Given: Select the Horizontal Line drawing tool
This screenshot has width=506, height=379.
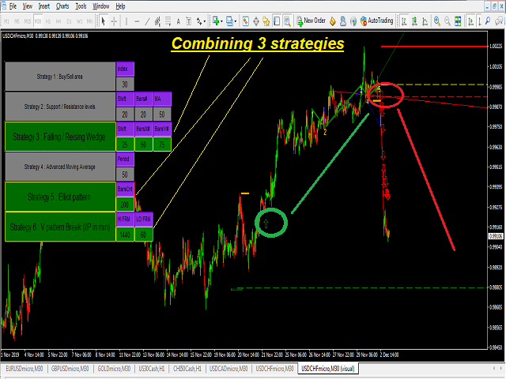Looking at the screenshot, I should [137, 21].
